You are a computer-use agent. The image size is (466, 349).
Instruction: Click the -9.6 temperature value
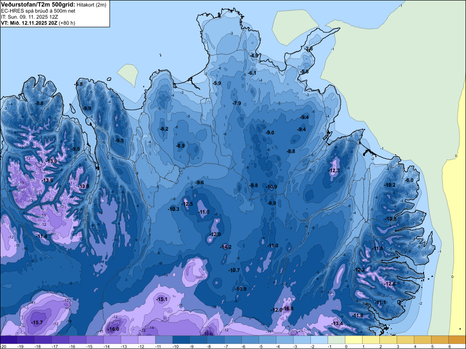(199, 183)
